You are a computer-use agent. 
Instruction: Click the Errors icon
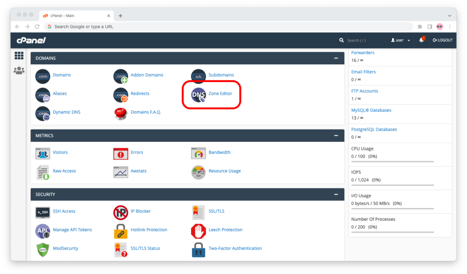pyautogui.click(x=120, y=154)
